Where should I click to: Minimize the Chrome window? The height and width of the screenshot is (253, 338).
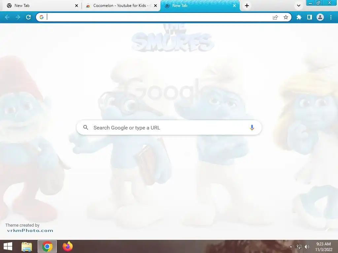tap(310, 3)
